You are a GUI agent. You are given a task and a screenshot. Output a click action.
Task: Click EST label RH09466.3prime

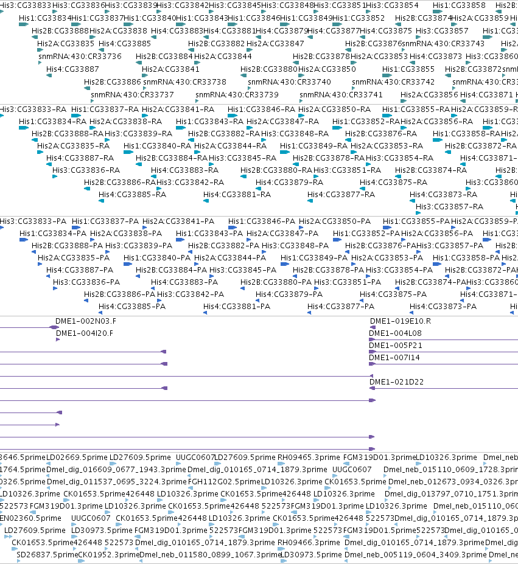(309, 543)
